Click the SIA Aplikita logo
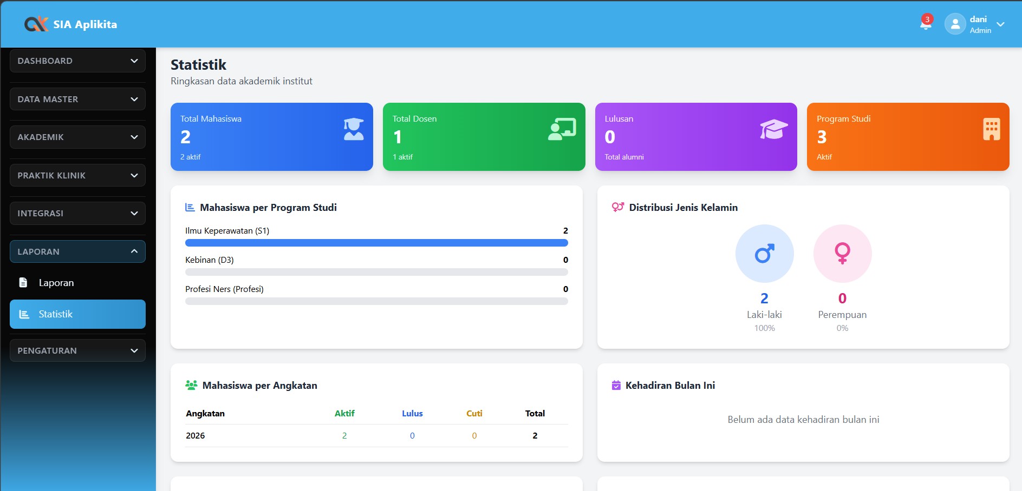The image size is (1022, 491). tap(70, 24)
